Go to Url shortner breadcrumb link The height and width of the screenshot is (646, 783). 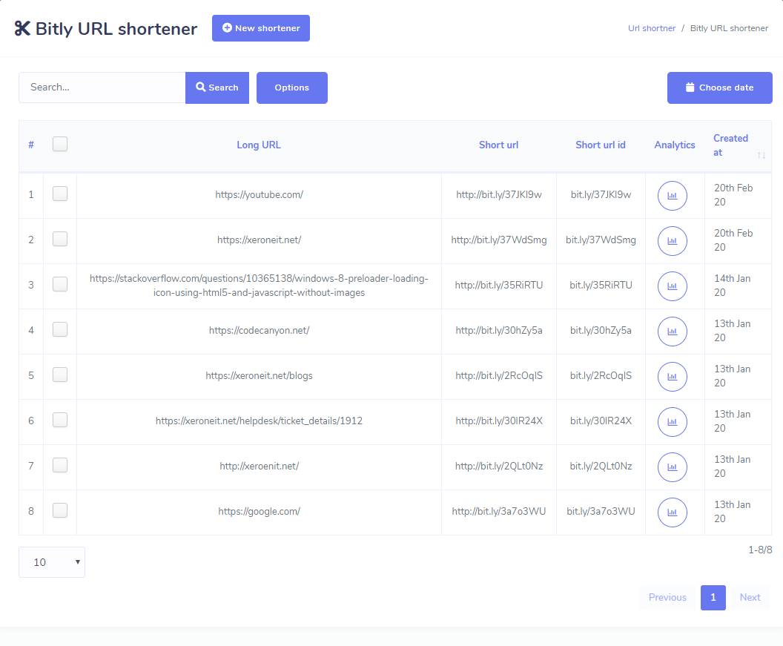click(x=652, y=28)
